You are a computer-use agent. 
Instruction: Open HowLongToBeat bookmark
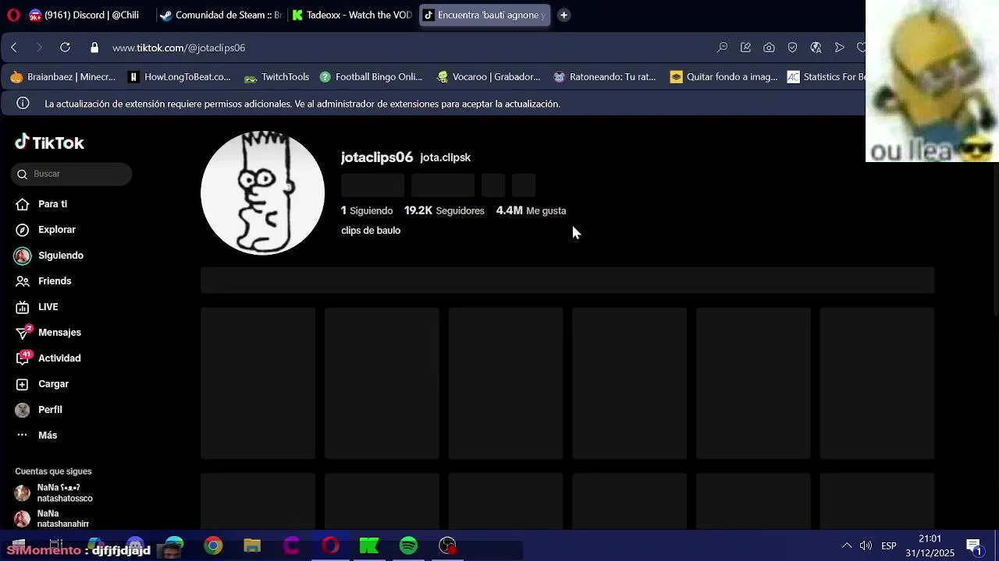tap(180, 77)
